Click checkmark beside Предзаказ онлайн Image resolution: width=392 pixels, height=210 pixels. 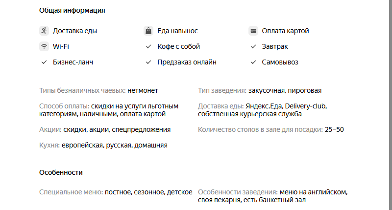[148, 63]
